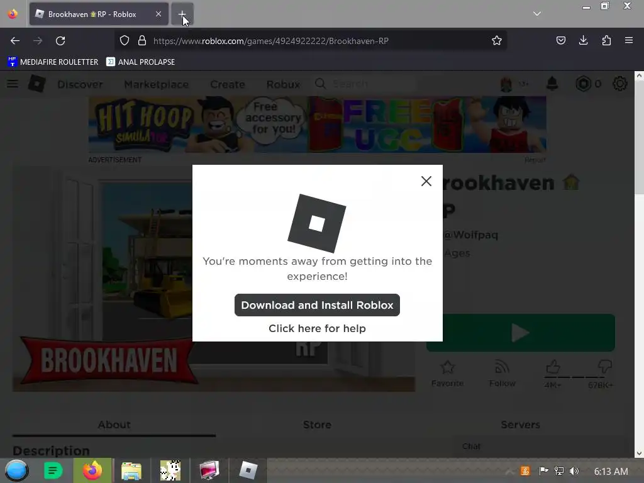644x483 pixels.
Task: Open Roblox app from taskbar
Action: [x=248, y=470]
